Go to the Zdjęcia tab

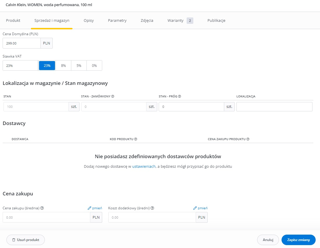tap(147, 21)
